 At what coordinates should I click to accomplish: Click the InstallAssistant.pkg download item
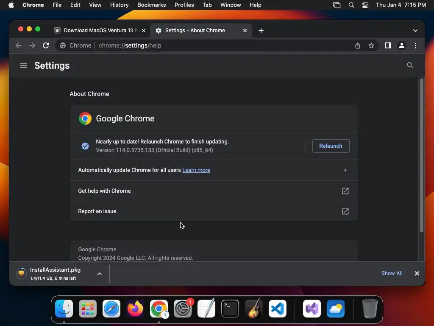[x=55, y=274]
